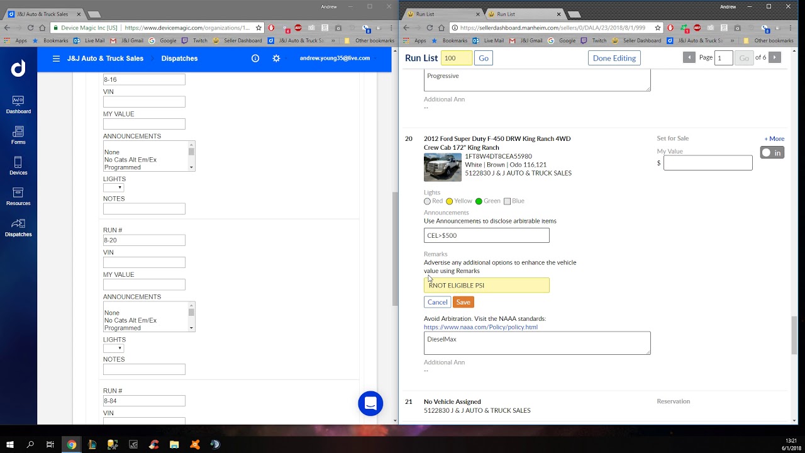Screen dimensions: 805x453
Task: Reload the Device Magic browser page
Action: tap(30, 28)
